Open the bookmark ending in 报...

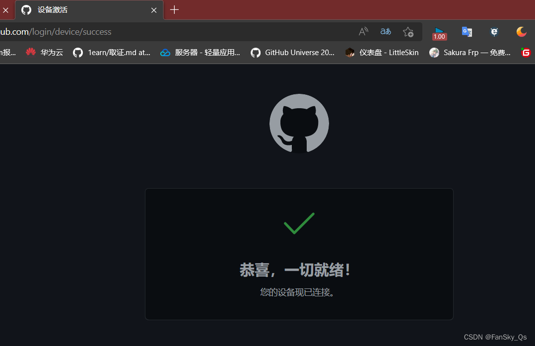[x=8, y=52]
